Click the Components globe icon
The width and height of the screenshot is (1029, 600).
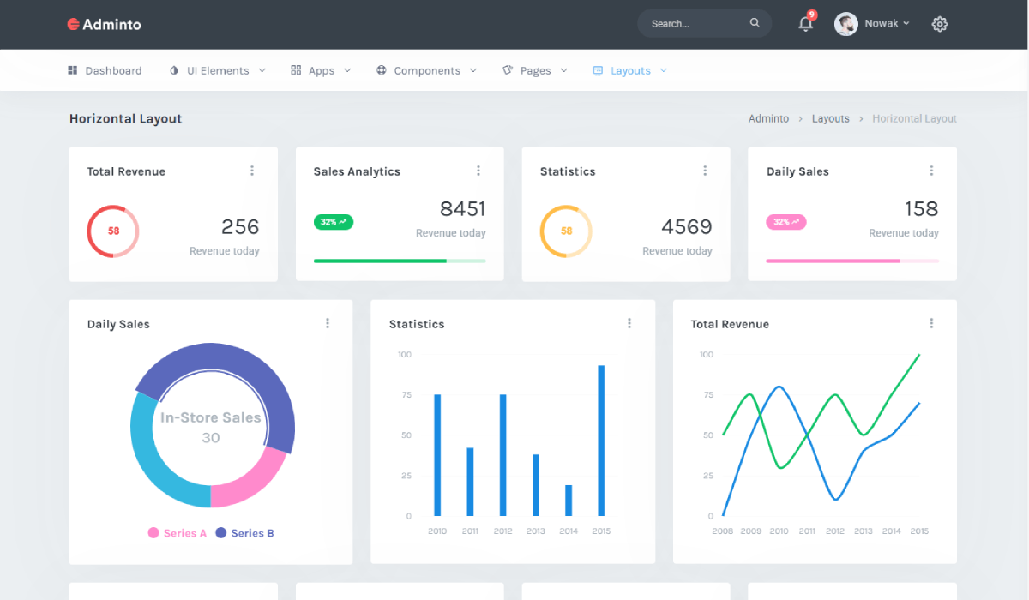click(382, 70)
